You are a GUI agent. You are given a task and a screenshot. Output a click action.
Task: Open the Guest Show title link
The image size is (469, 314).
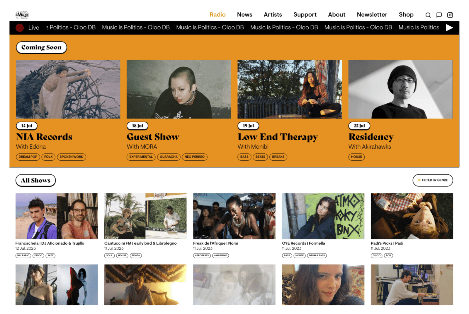[153, 137]
